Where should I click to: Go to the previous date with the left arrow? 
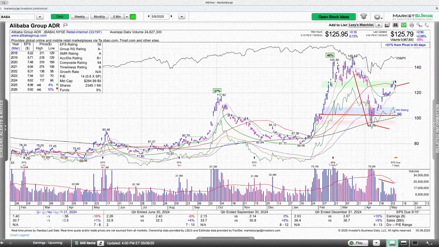[149, 16]
